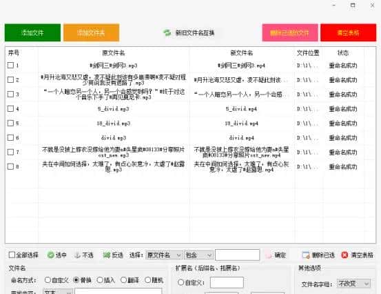Click the red 清空表格 button at top

point(348,32)
